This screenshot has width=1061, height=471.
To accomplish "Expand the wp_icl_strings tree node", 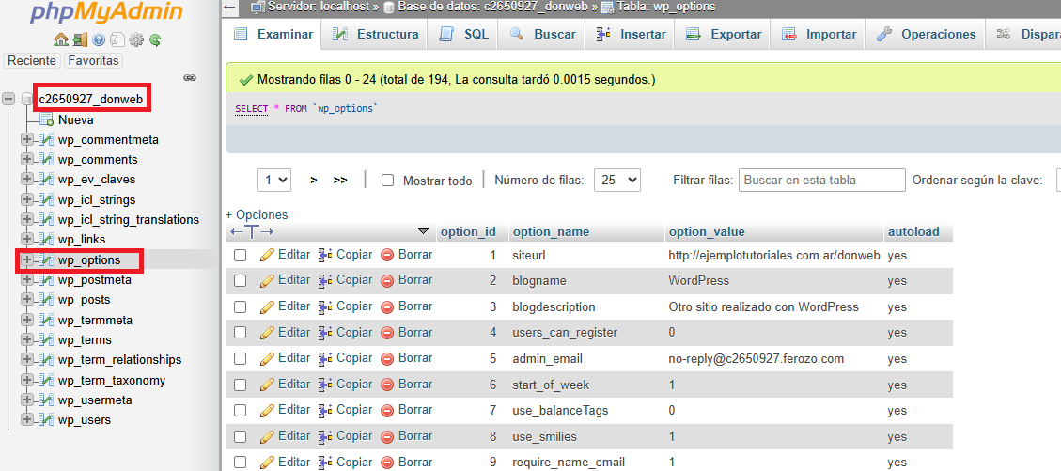I will (x=27, y=199).
